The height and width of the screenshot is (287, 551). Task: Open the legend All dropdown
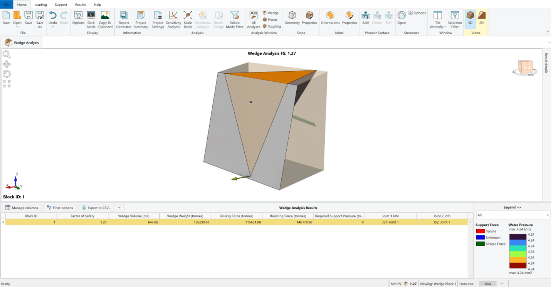513,215
